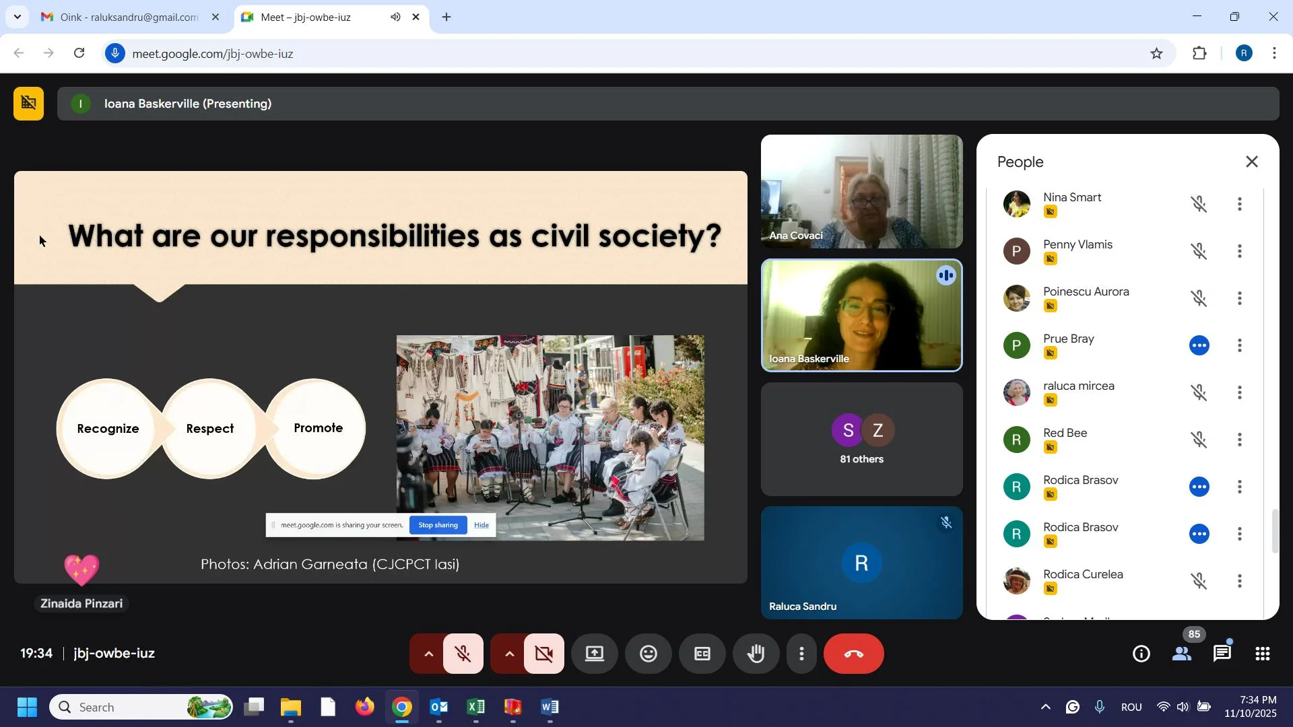Leave the call with red hang-up button
This screenshot has height=727, width=1293.
point(853,654)
